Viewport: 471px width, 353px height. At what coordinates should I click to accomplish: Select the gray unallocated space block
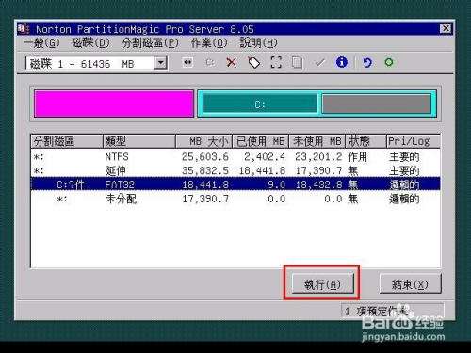point(376,104)
